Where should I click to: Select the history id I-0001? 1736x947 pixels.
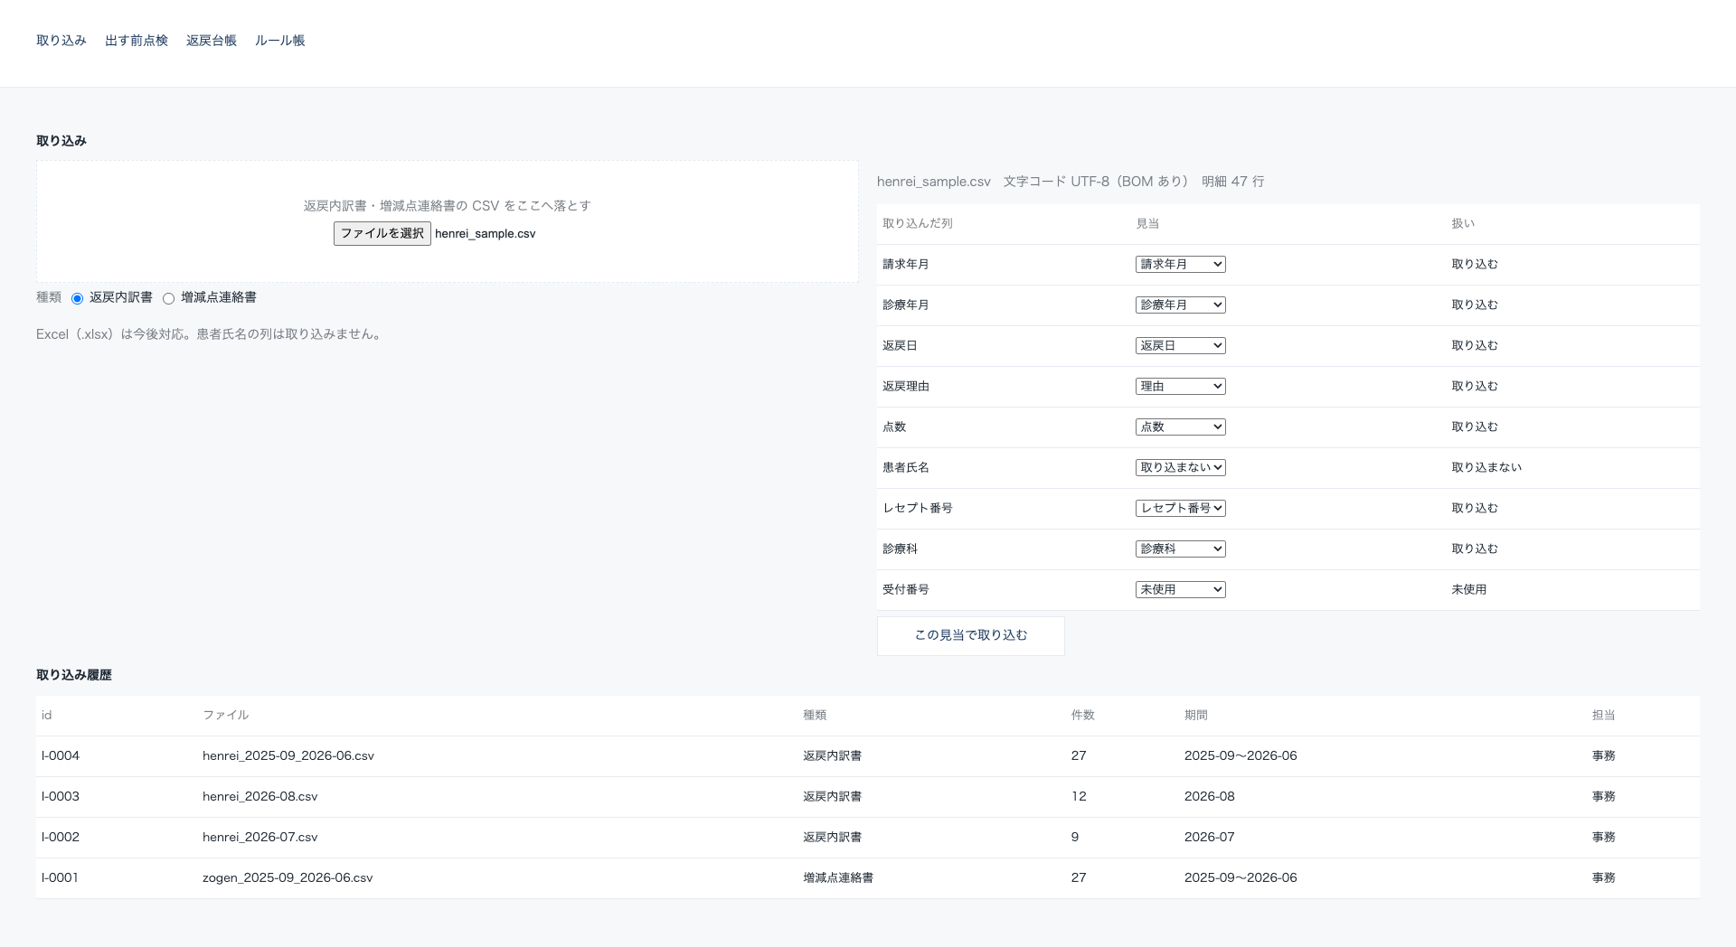[x=61, y=878]
